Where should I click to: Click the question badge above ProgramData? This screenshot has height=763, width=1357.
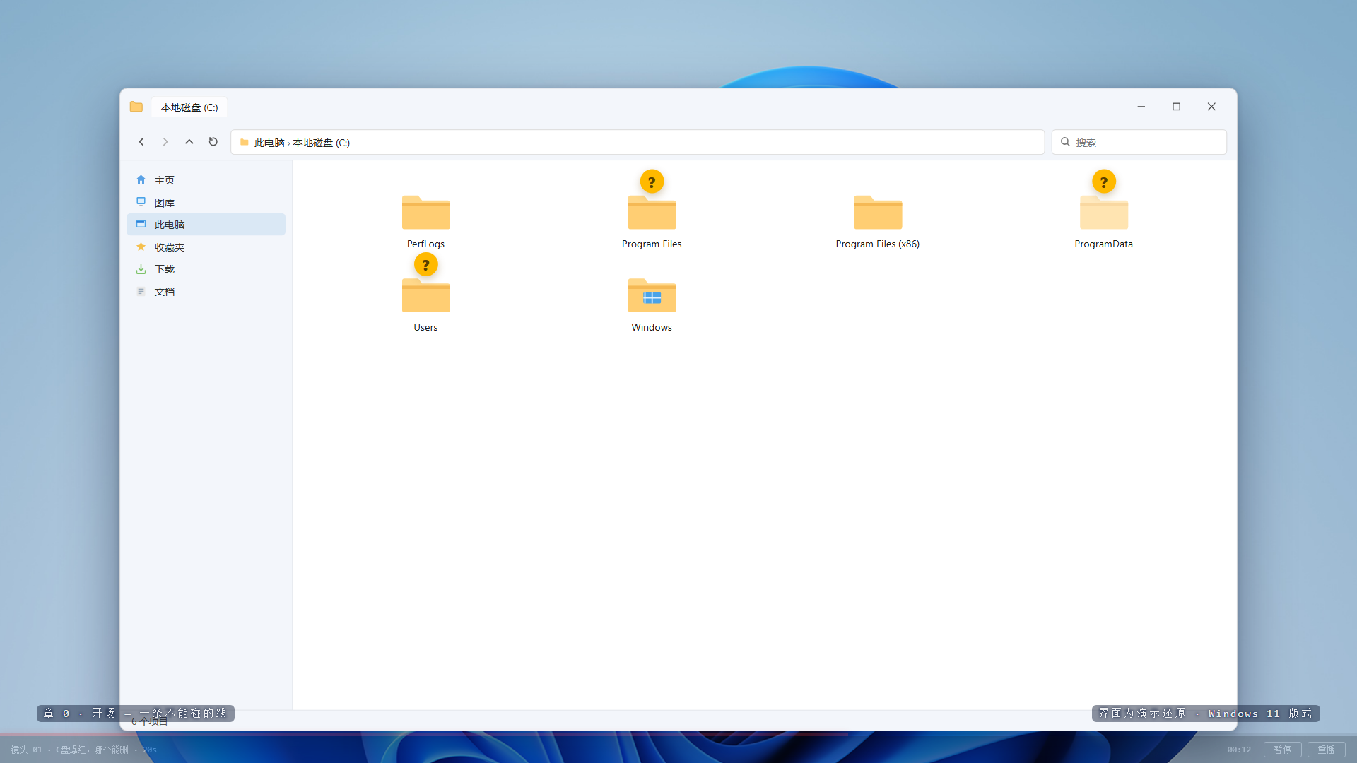tap(1104, 182)
